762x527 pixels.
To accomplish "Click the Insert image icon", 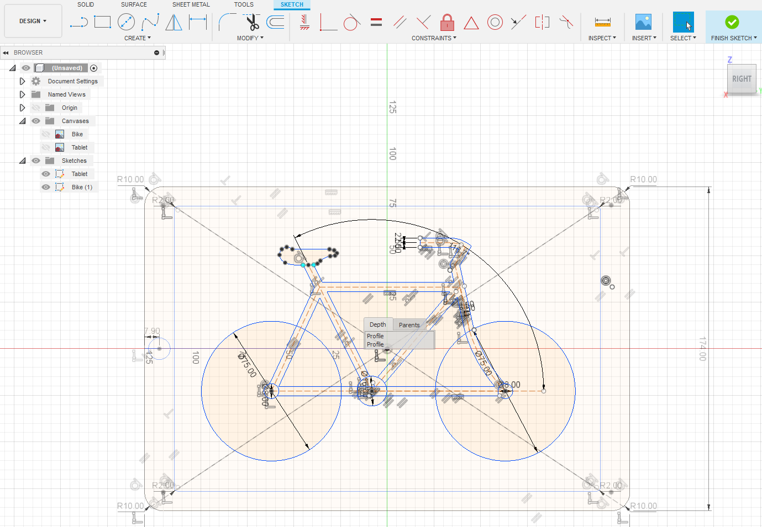I will (643, 23).
